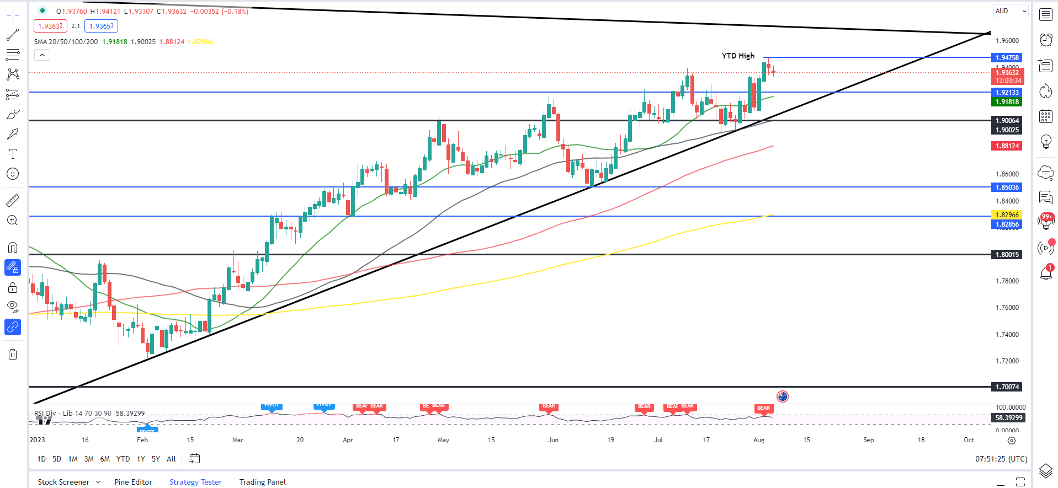Image resolution: width=1058 pixels, height=488 pixels.
Task: Select the SMA 20/50/100/200 indicator legend
Action: tap(66, 42)
